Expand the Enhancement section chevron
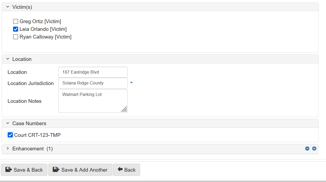 (8, 149)
